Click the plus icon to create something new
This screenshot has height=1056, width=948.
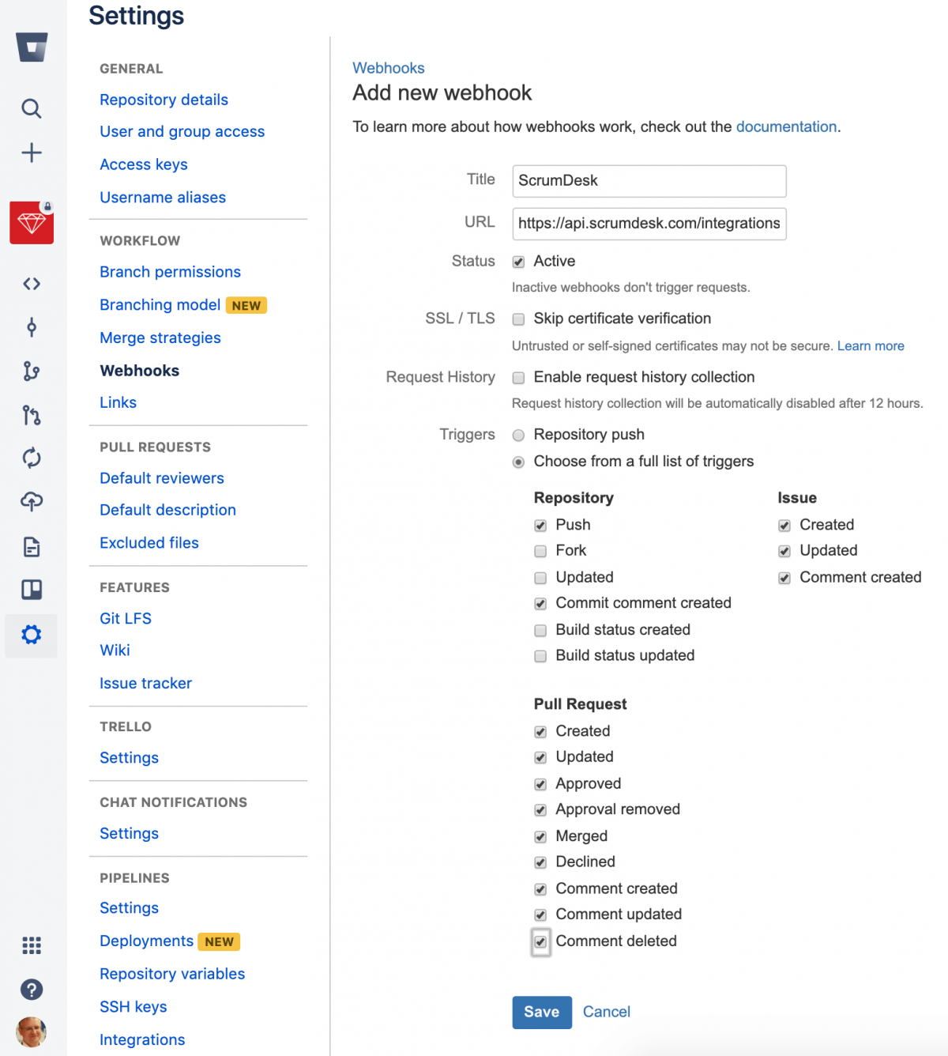(32, 153)
